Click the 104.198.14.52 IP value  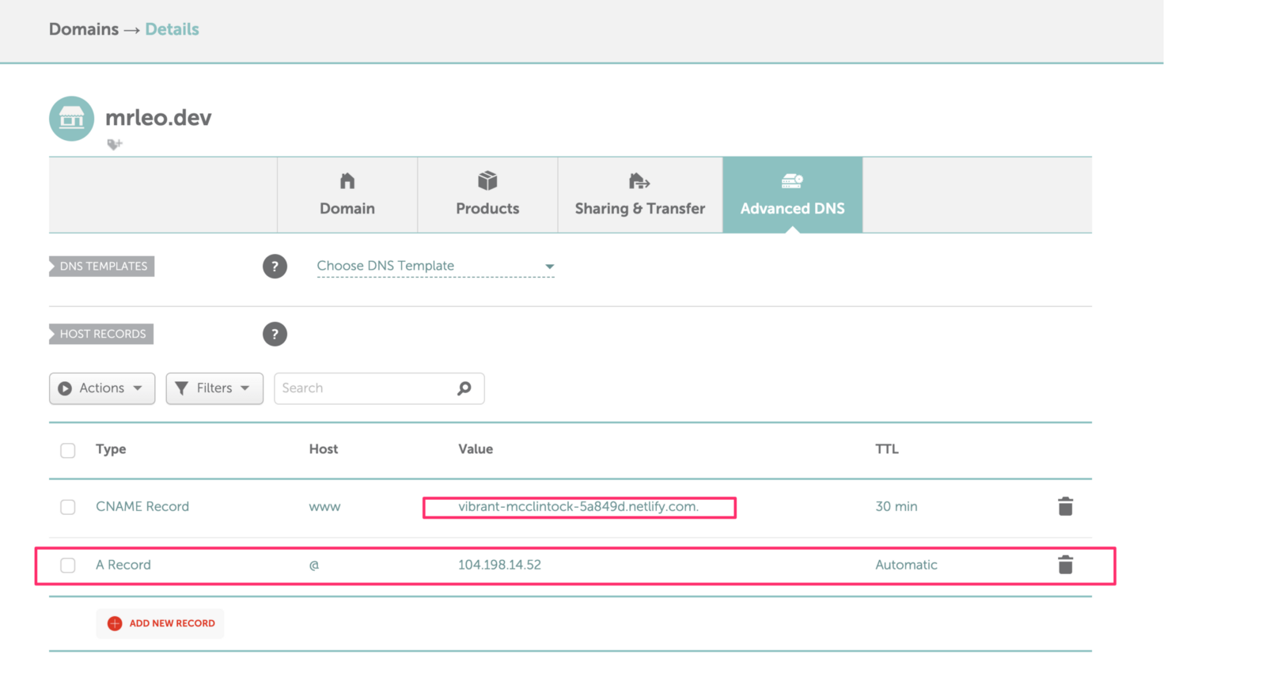499,565
